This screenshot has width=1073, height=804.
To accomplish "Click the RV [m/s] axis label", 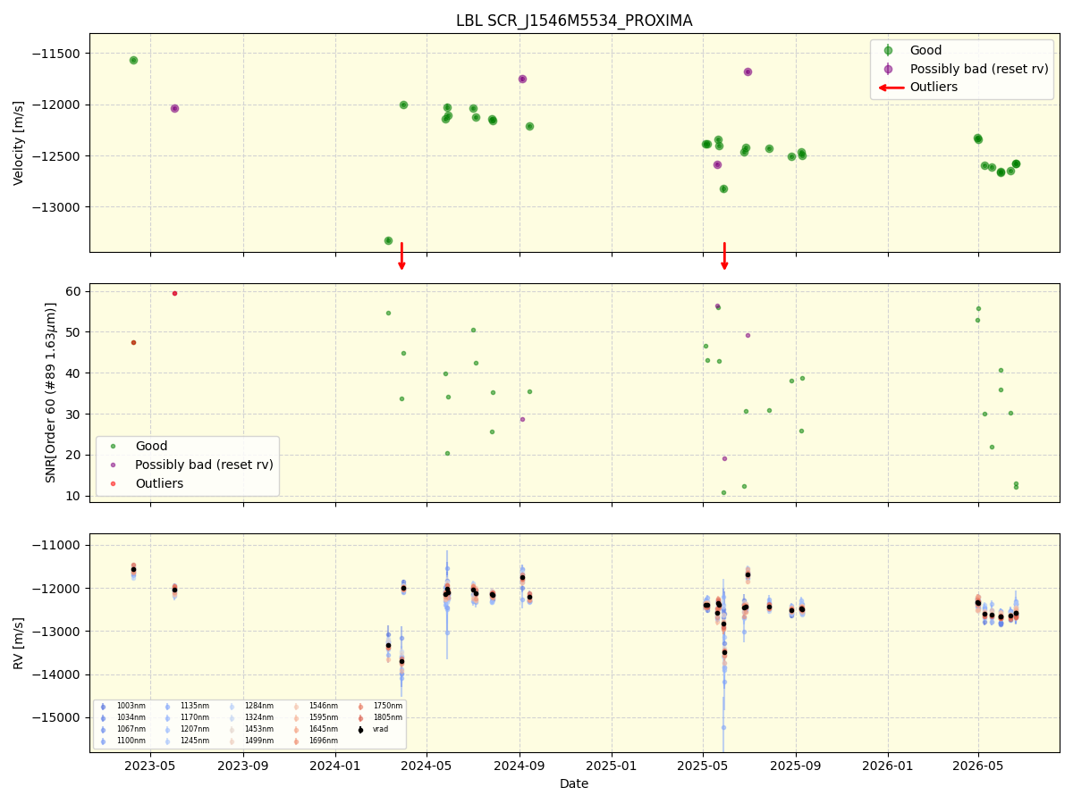I will coord(19,642).
